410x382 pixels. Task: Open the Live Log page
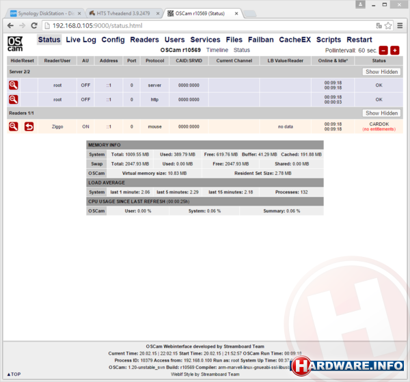(81, 40)
